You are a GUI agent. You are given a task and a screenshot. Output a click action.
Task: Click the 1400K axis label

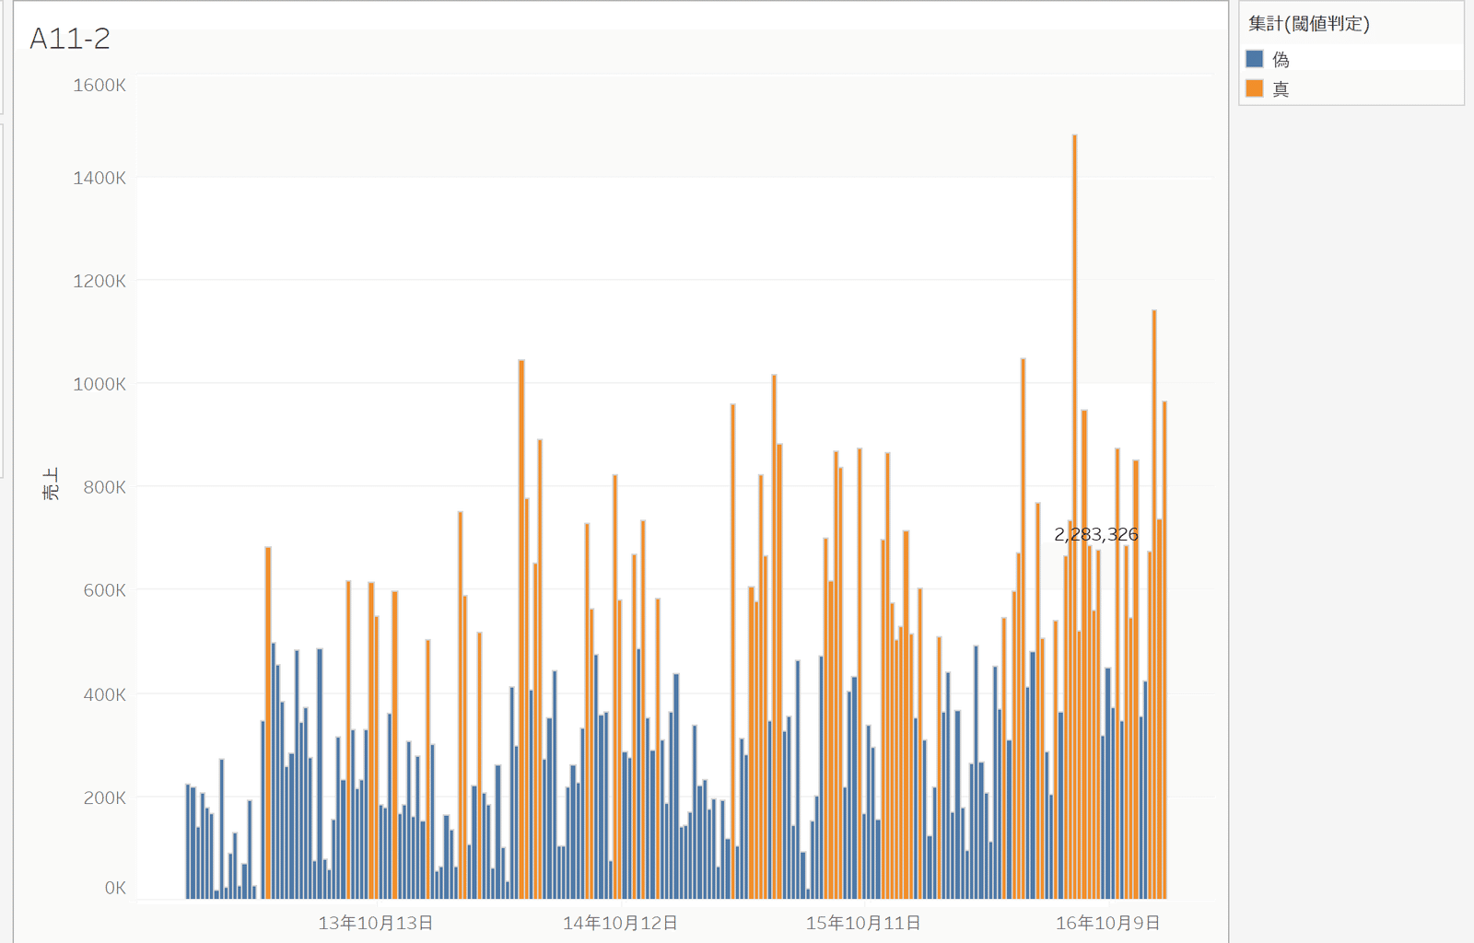[x=99, y=178]
